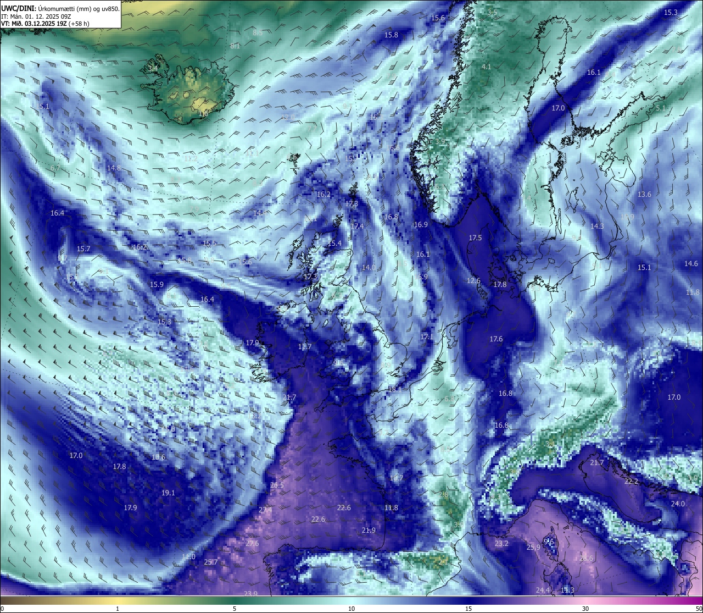Click the map value label "24.4"
Screen dimensions: 703x613
click(x=543, y=590)
